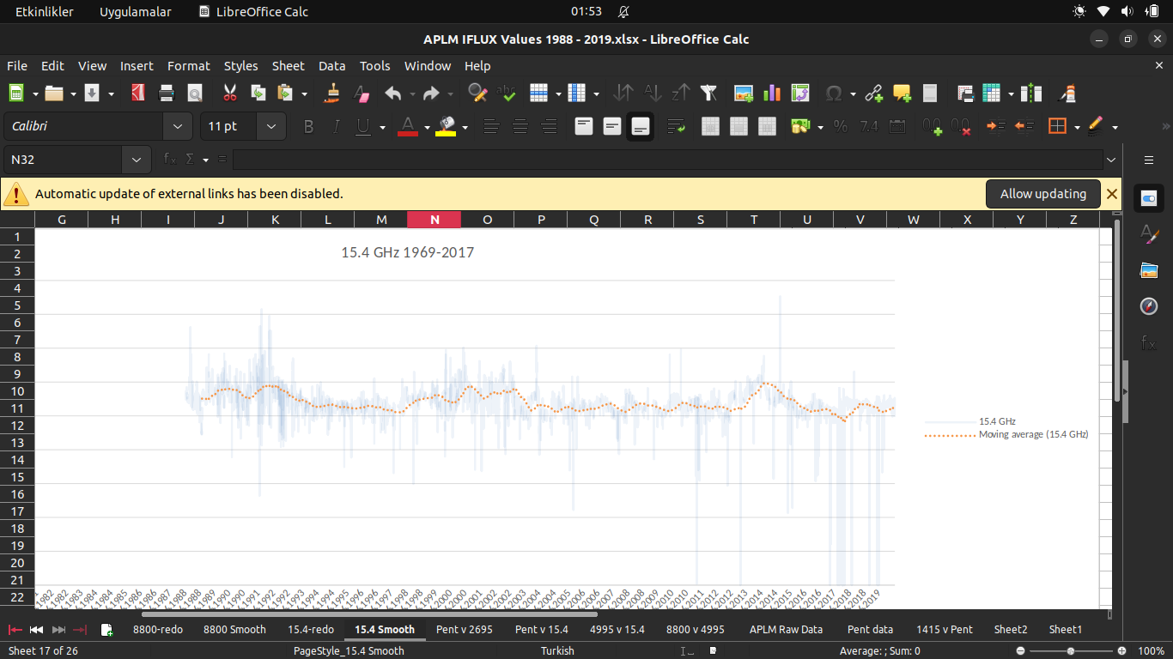Toggle Center Horizontally alignment
This screenshot has height=659, width=1173.
coord(520,126)
